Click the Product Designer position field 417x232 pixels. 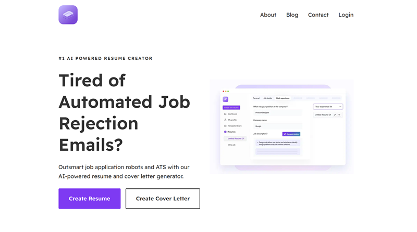(277, 113)
